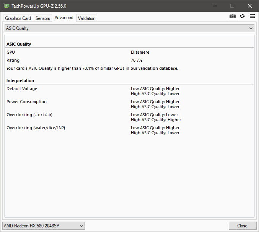Expand the ASIC Quality dropdown
259x232 pixels.
129,28
